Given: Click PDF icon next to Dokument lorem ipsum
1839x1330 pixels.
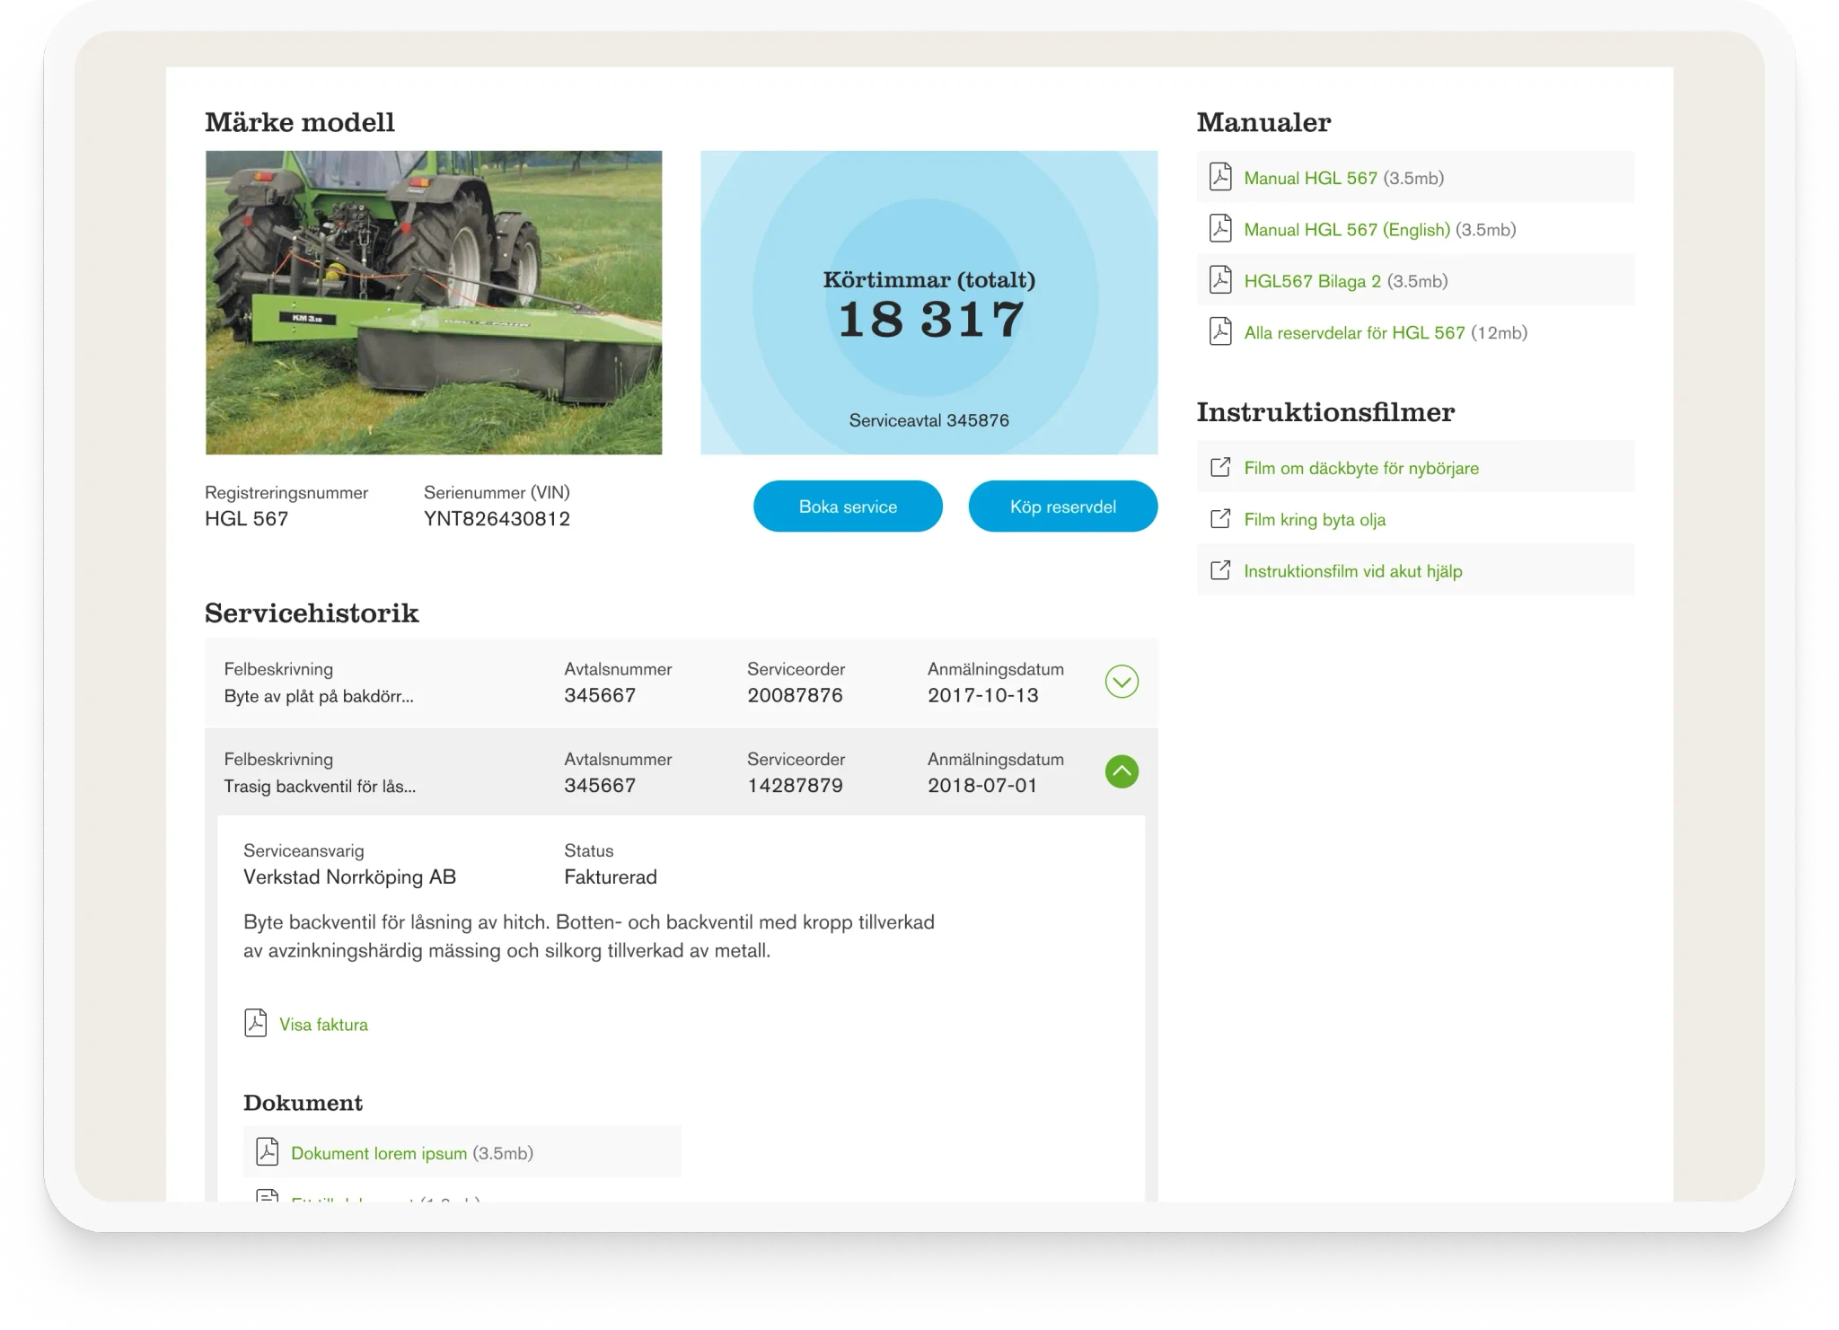Looking at the screenshot, I should [x=267, y=1151].
